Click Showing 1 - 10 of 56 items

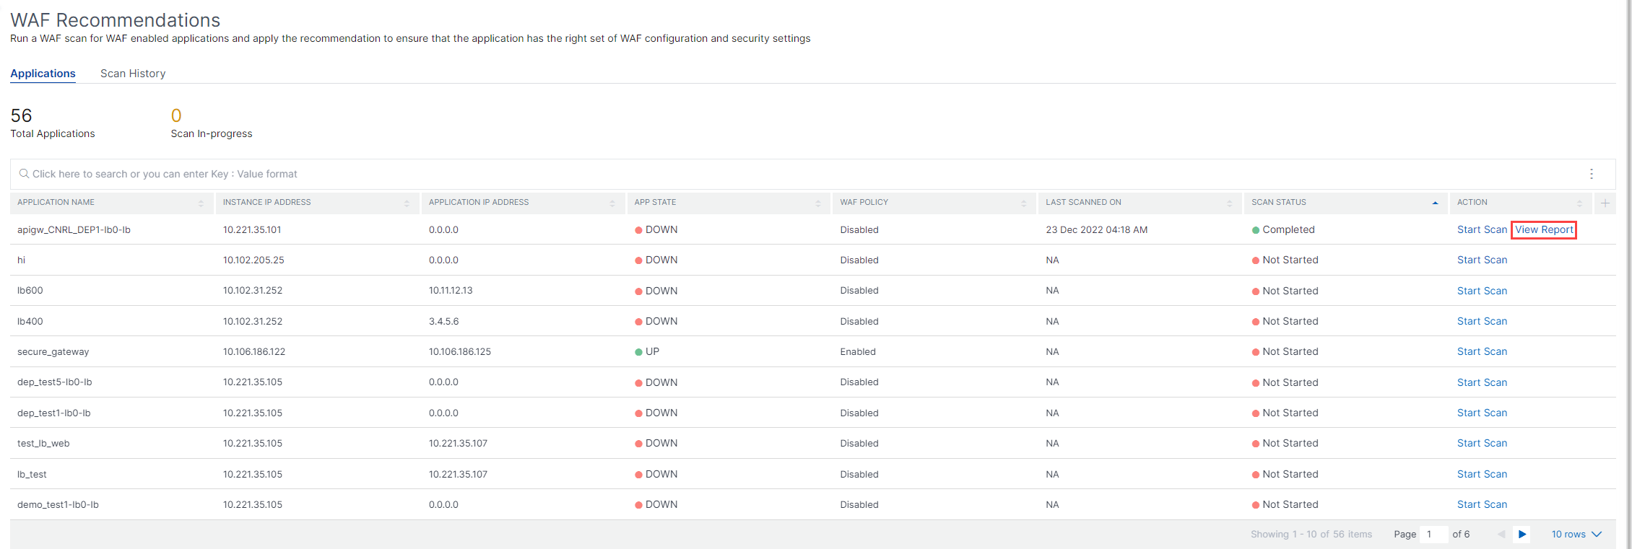point(1311,535)
